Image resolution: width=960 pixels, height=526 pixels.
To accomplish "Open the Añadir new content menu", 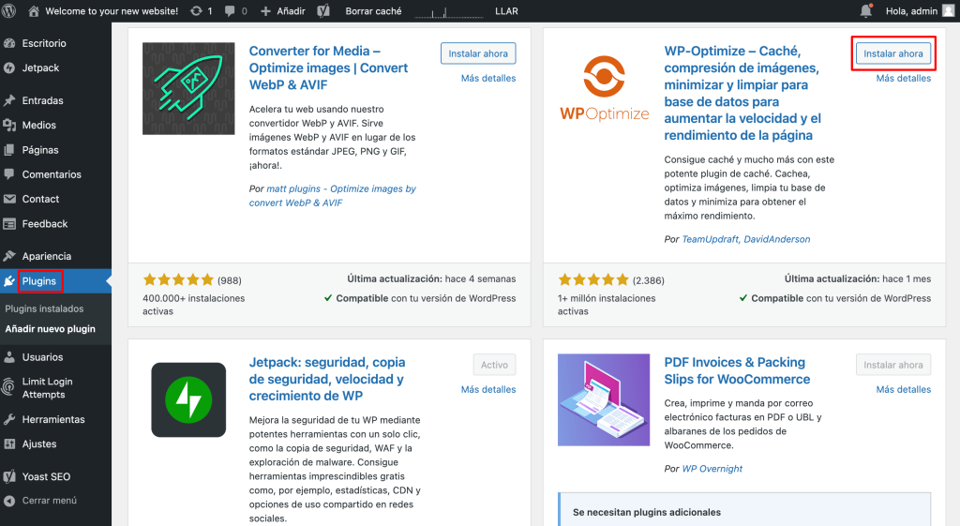I will click(x=283, y=11).
